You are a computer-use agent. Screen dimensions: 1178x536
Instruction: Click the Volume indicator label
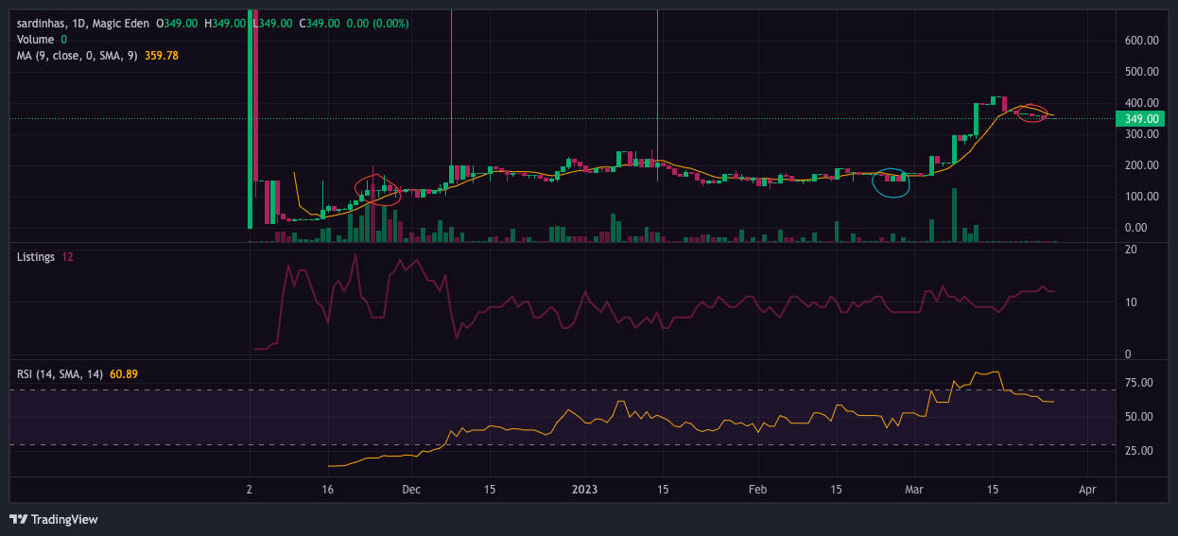point(36,40)
